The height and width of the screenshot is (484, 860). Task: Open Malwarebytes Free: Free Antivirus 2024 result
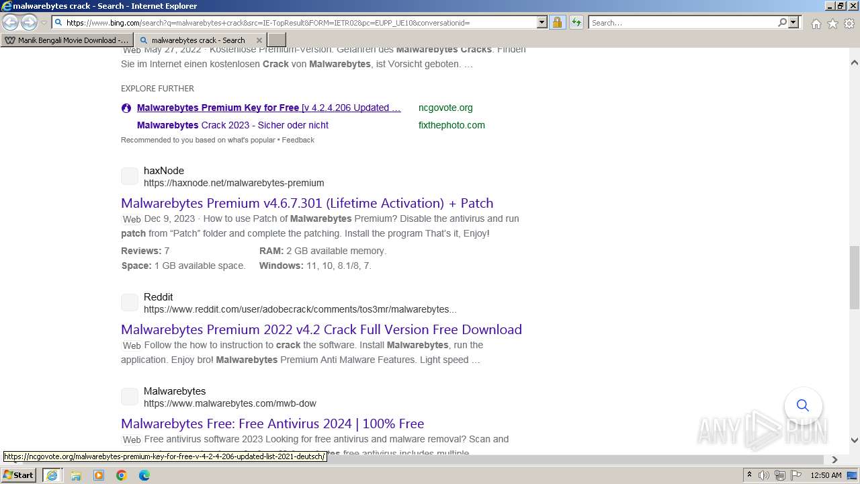pyautogui.click(x=272, y=424)
